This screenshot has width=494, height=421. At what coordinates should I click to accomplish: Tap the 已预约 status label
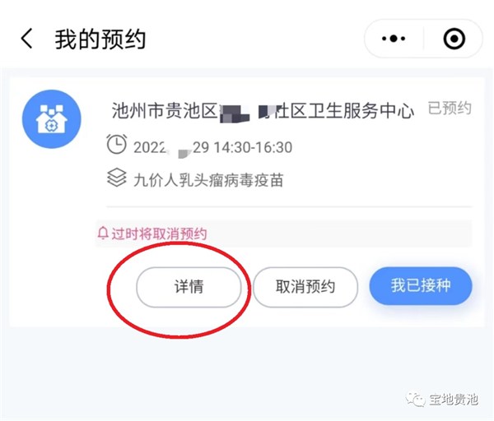click(x=450, y=109)
